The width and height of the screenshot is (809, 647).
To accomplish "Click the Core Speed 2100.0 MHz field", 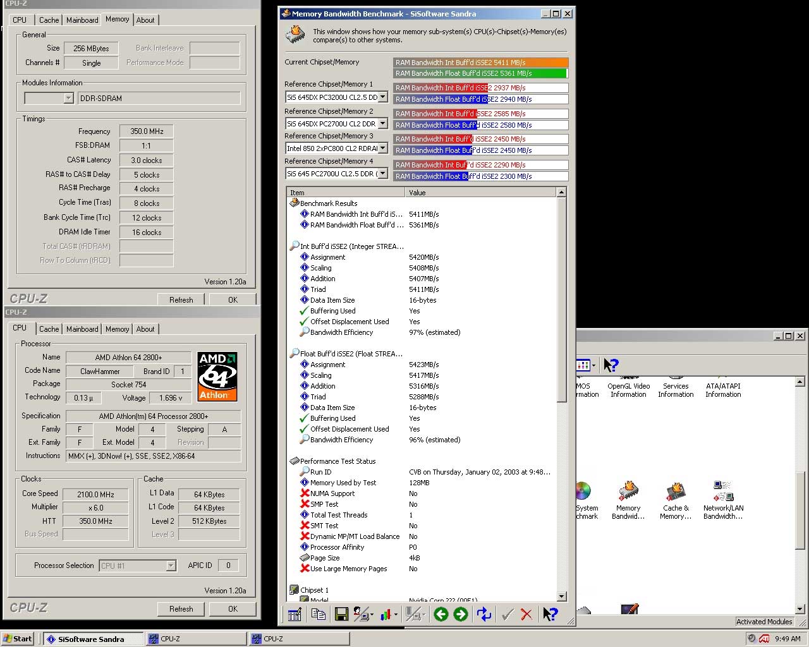I will click(95, 495).
